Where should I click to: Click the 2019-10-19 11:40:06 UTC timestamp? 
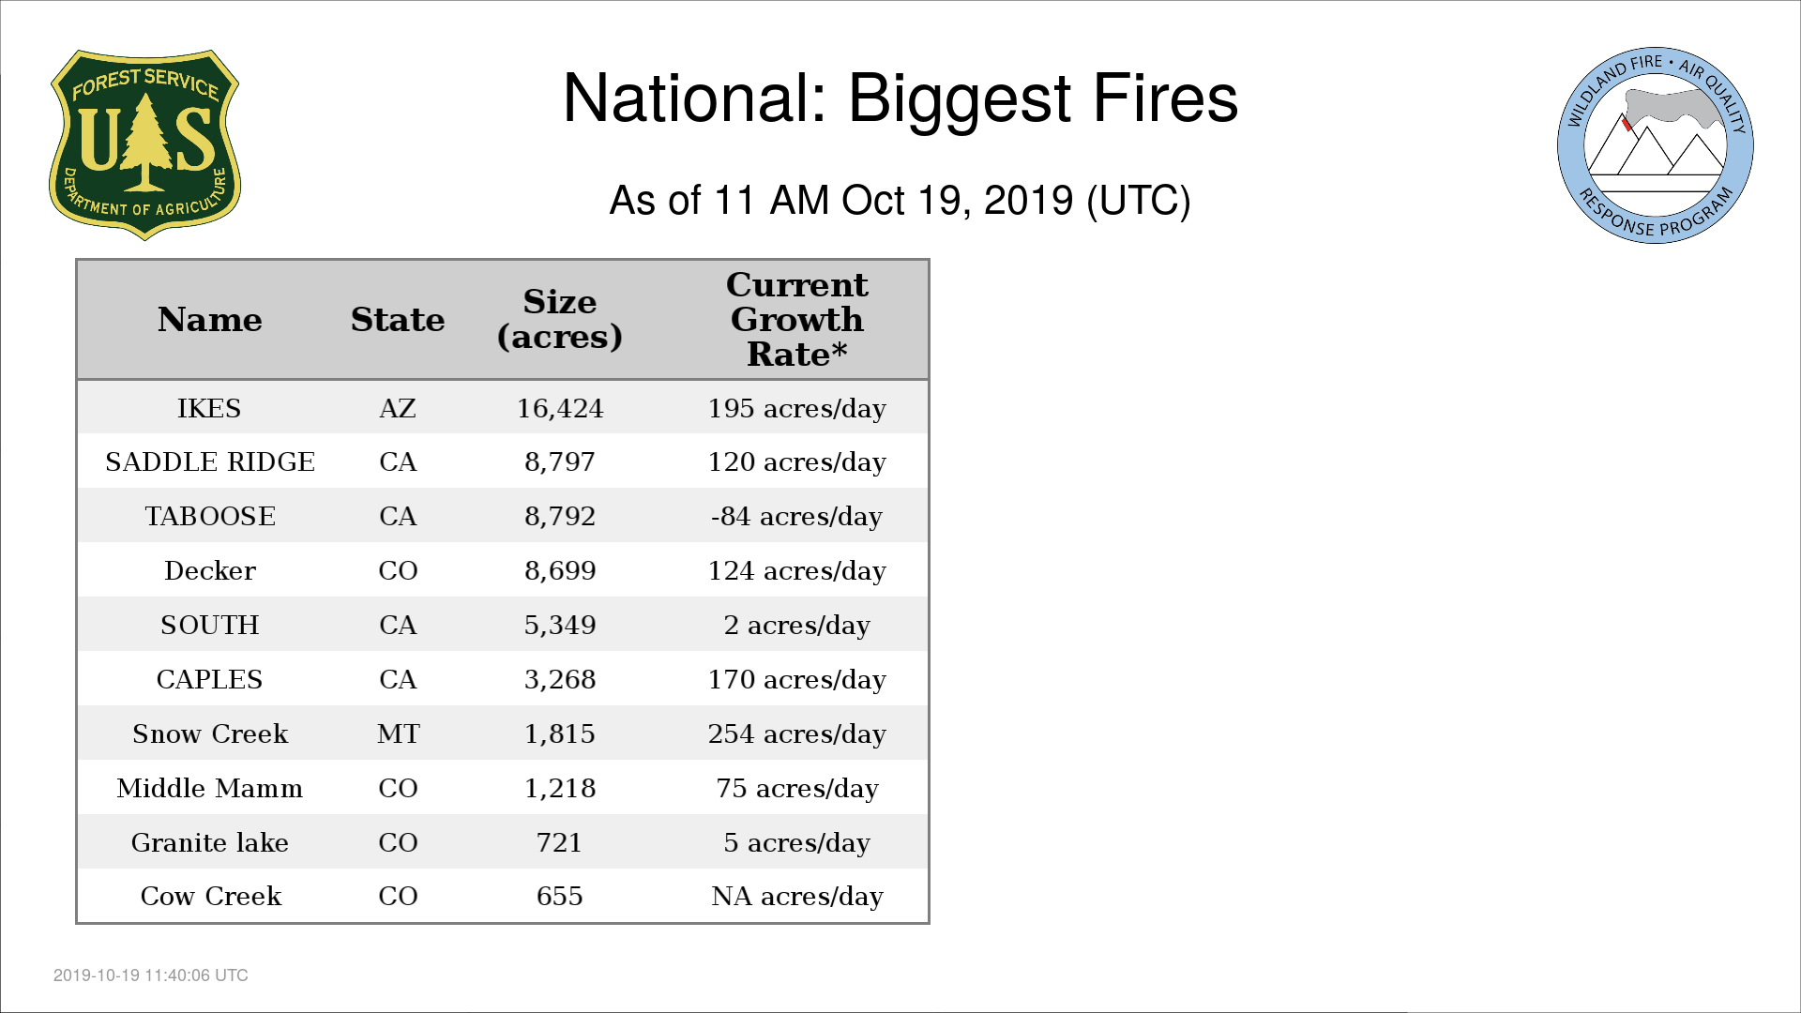pyautogui.click(x=151, y=975)
